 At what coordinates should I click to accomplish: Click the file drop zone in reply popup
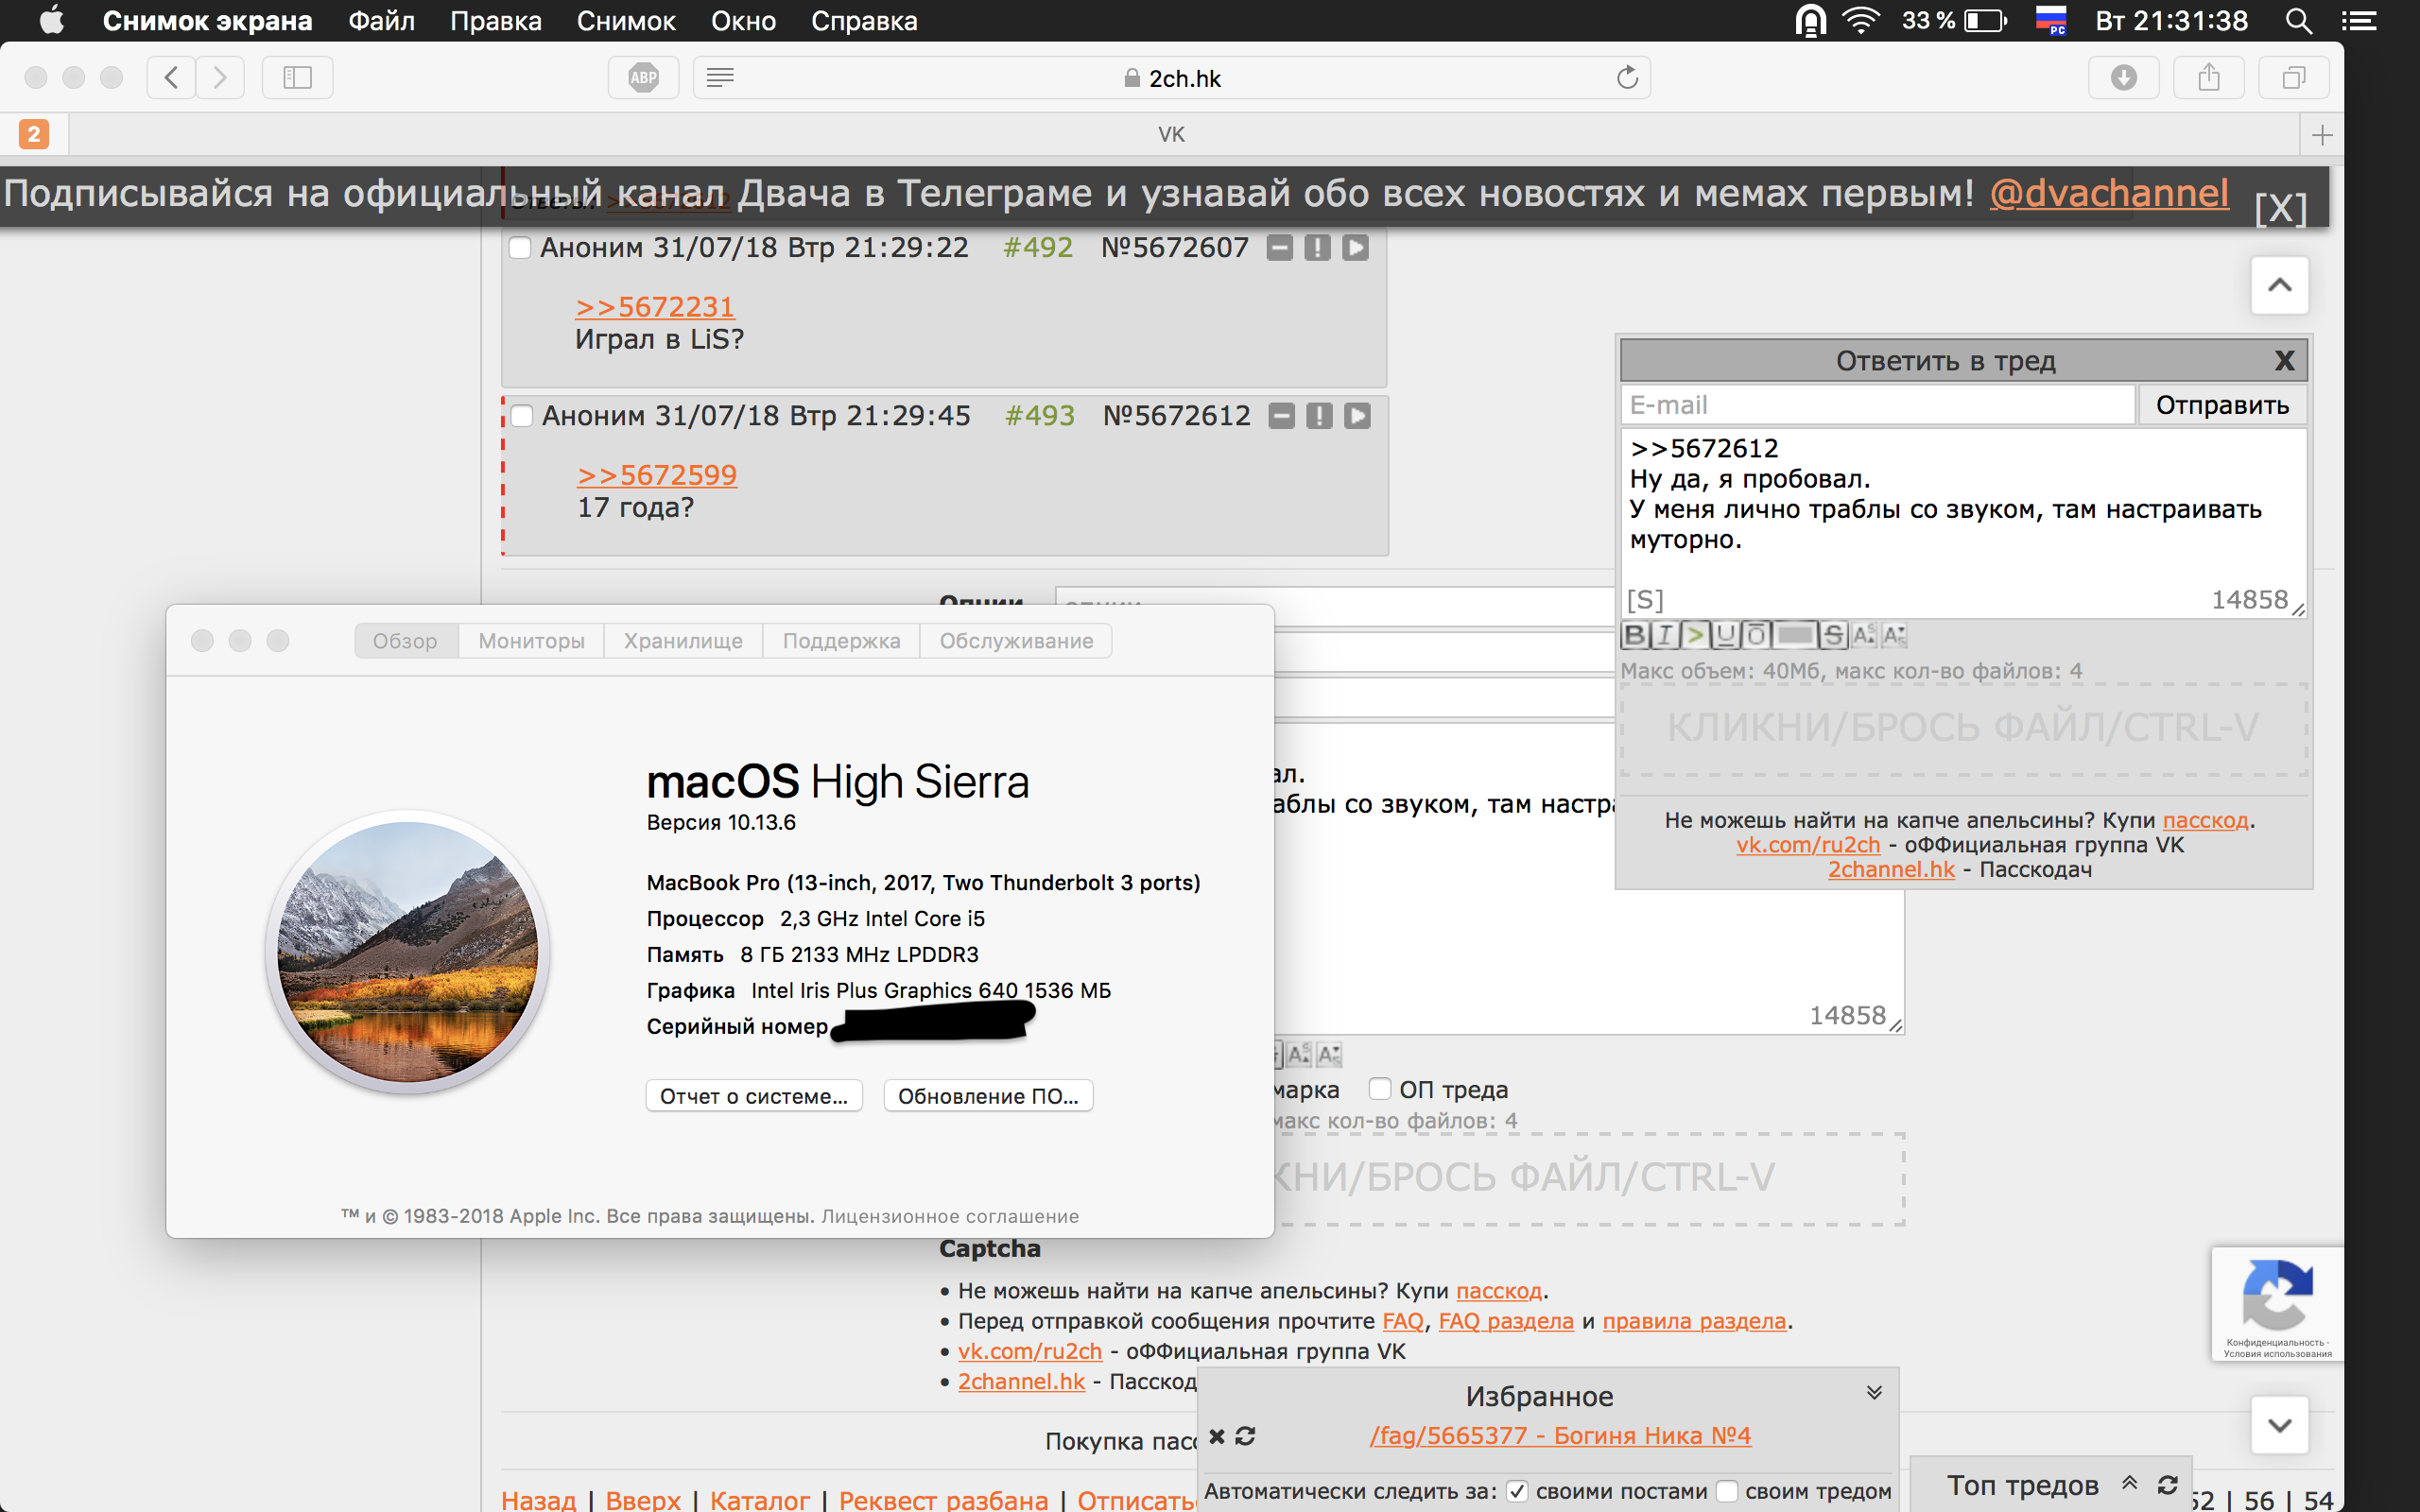[1963, 729]
